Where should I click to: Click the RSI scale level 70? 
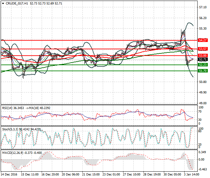pos(200,112)
